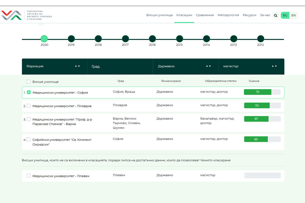Clear the Държавно filter with its x icon
Image resolution: width=305 pixels, height=203 pixels.
click(207, 66)
